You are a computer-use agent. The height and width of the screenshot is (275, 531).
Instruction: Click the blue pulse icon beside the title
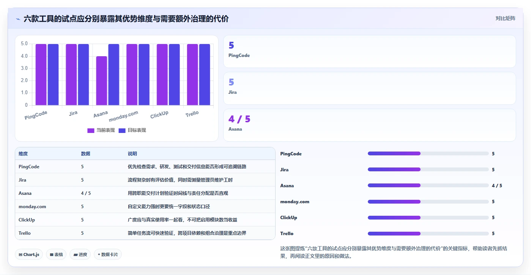(18, 19)
